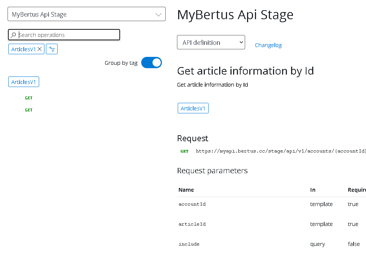This screenshot has width=366, height=258.
Task: Expand the API definition dropdown
Action: [x=211, y=43]
